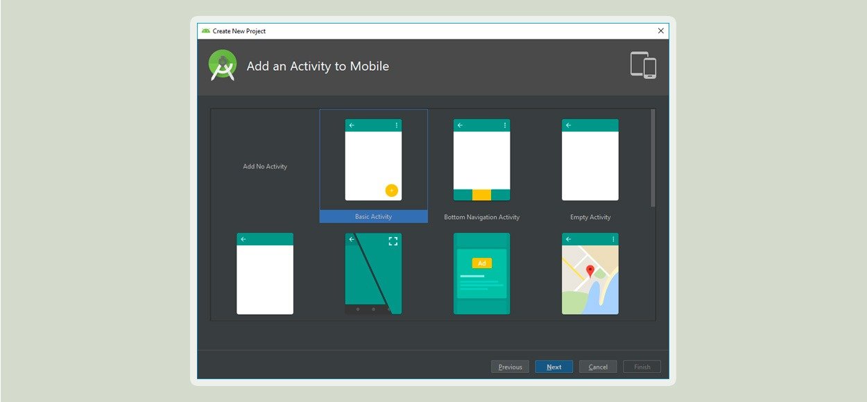Screen dimensions: 867x402
Task: Click the yellow tab in Bottom Navigation preview
Action: point(481,195)
